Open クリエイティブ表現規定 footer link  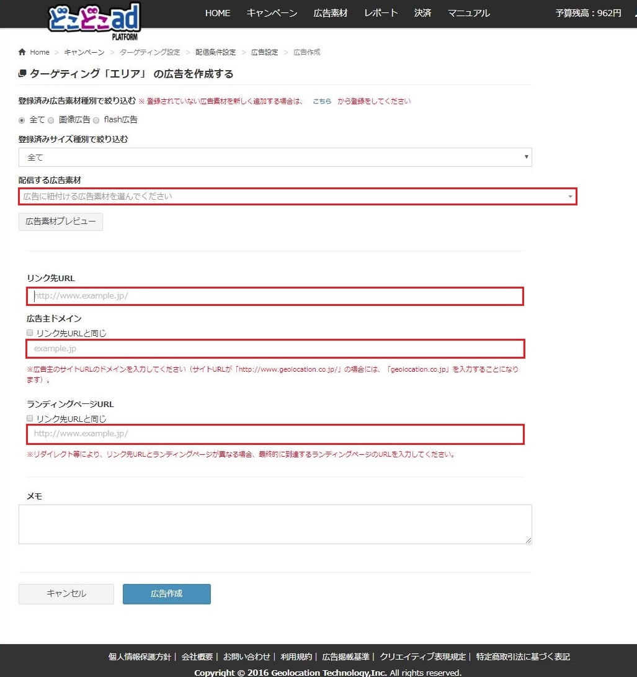pyautogui.click(x=422, y=657)
